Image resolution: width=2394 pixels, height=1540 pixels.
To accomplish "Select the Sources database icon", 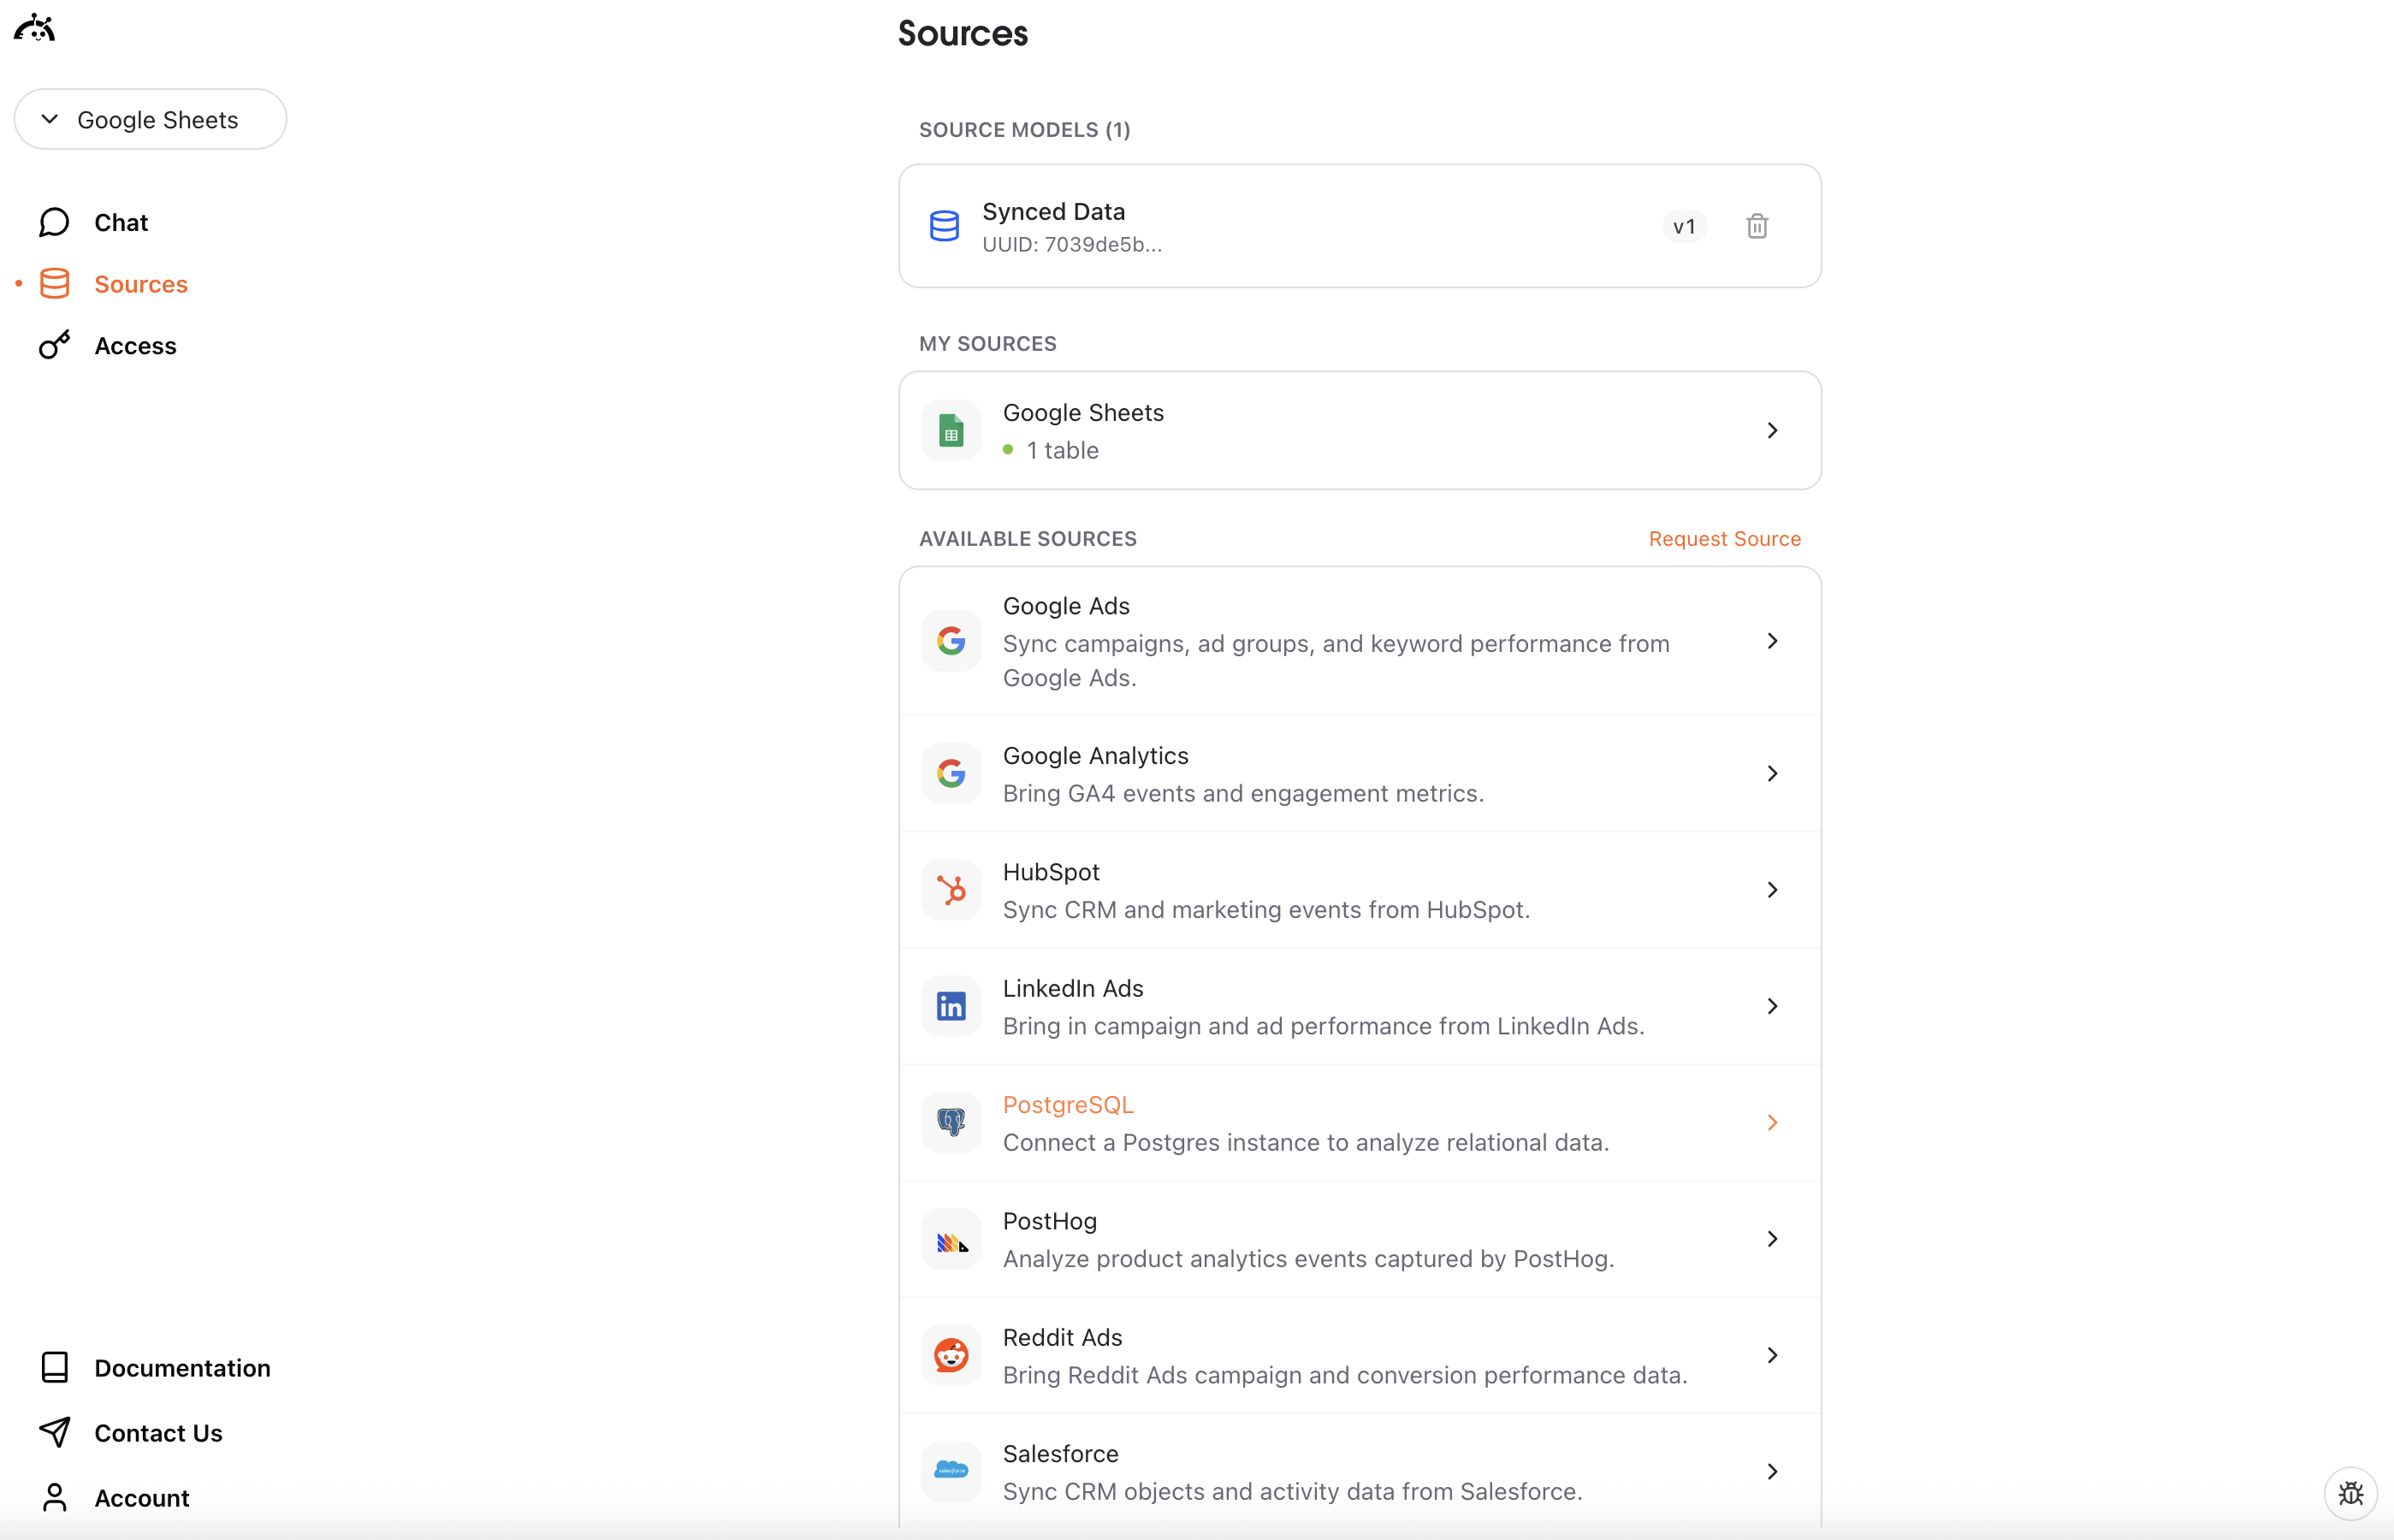I will tap(55, 283).
